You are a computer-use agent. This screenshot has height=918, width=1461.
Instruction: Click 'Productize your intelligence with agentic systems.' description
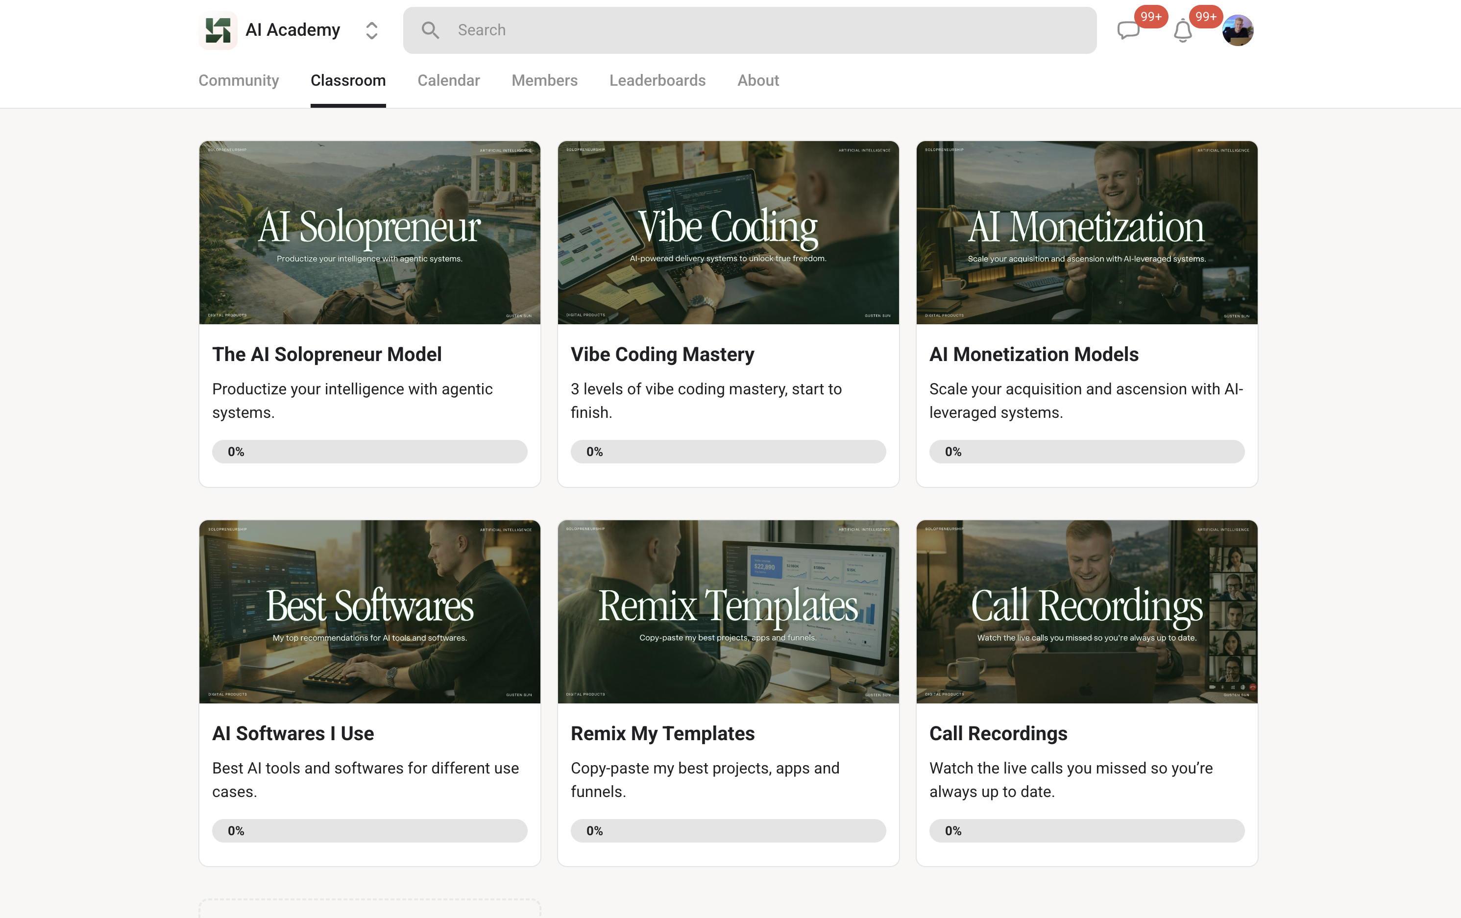coord(352,400)
